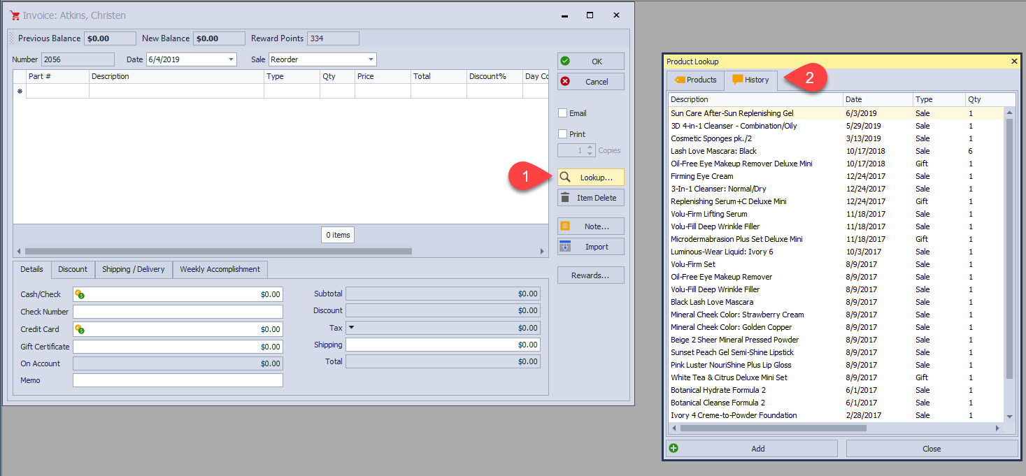Switch to the Products tab
This screenshot has width=1026, height=476.
694,80
